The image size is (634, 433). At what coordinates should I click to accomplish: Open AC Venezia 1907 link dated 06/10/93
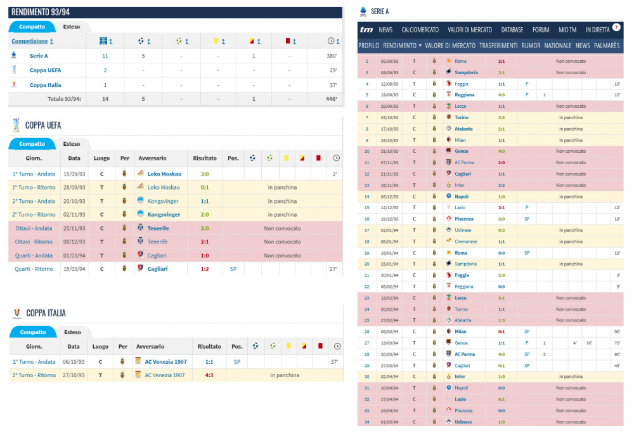[x=165, y=362]
